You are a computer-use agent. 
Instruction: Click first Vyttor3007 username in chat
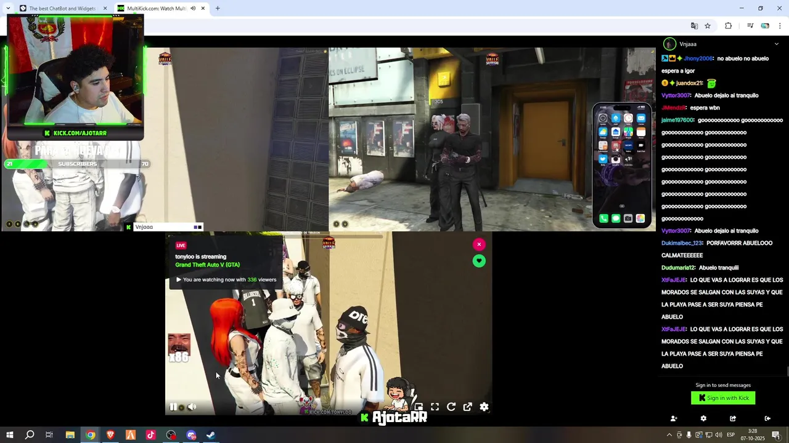676,95
